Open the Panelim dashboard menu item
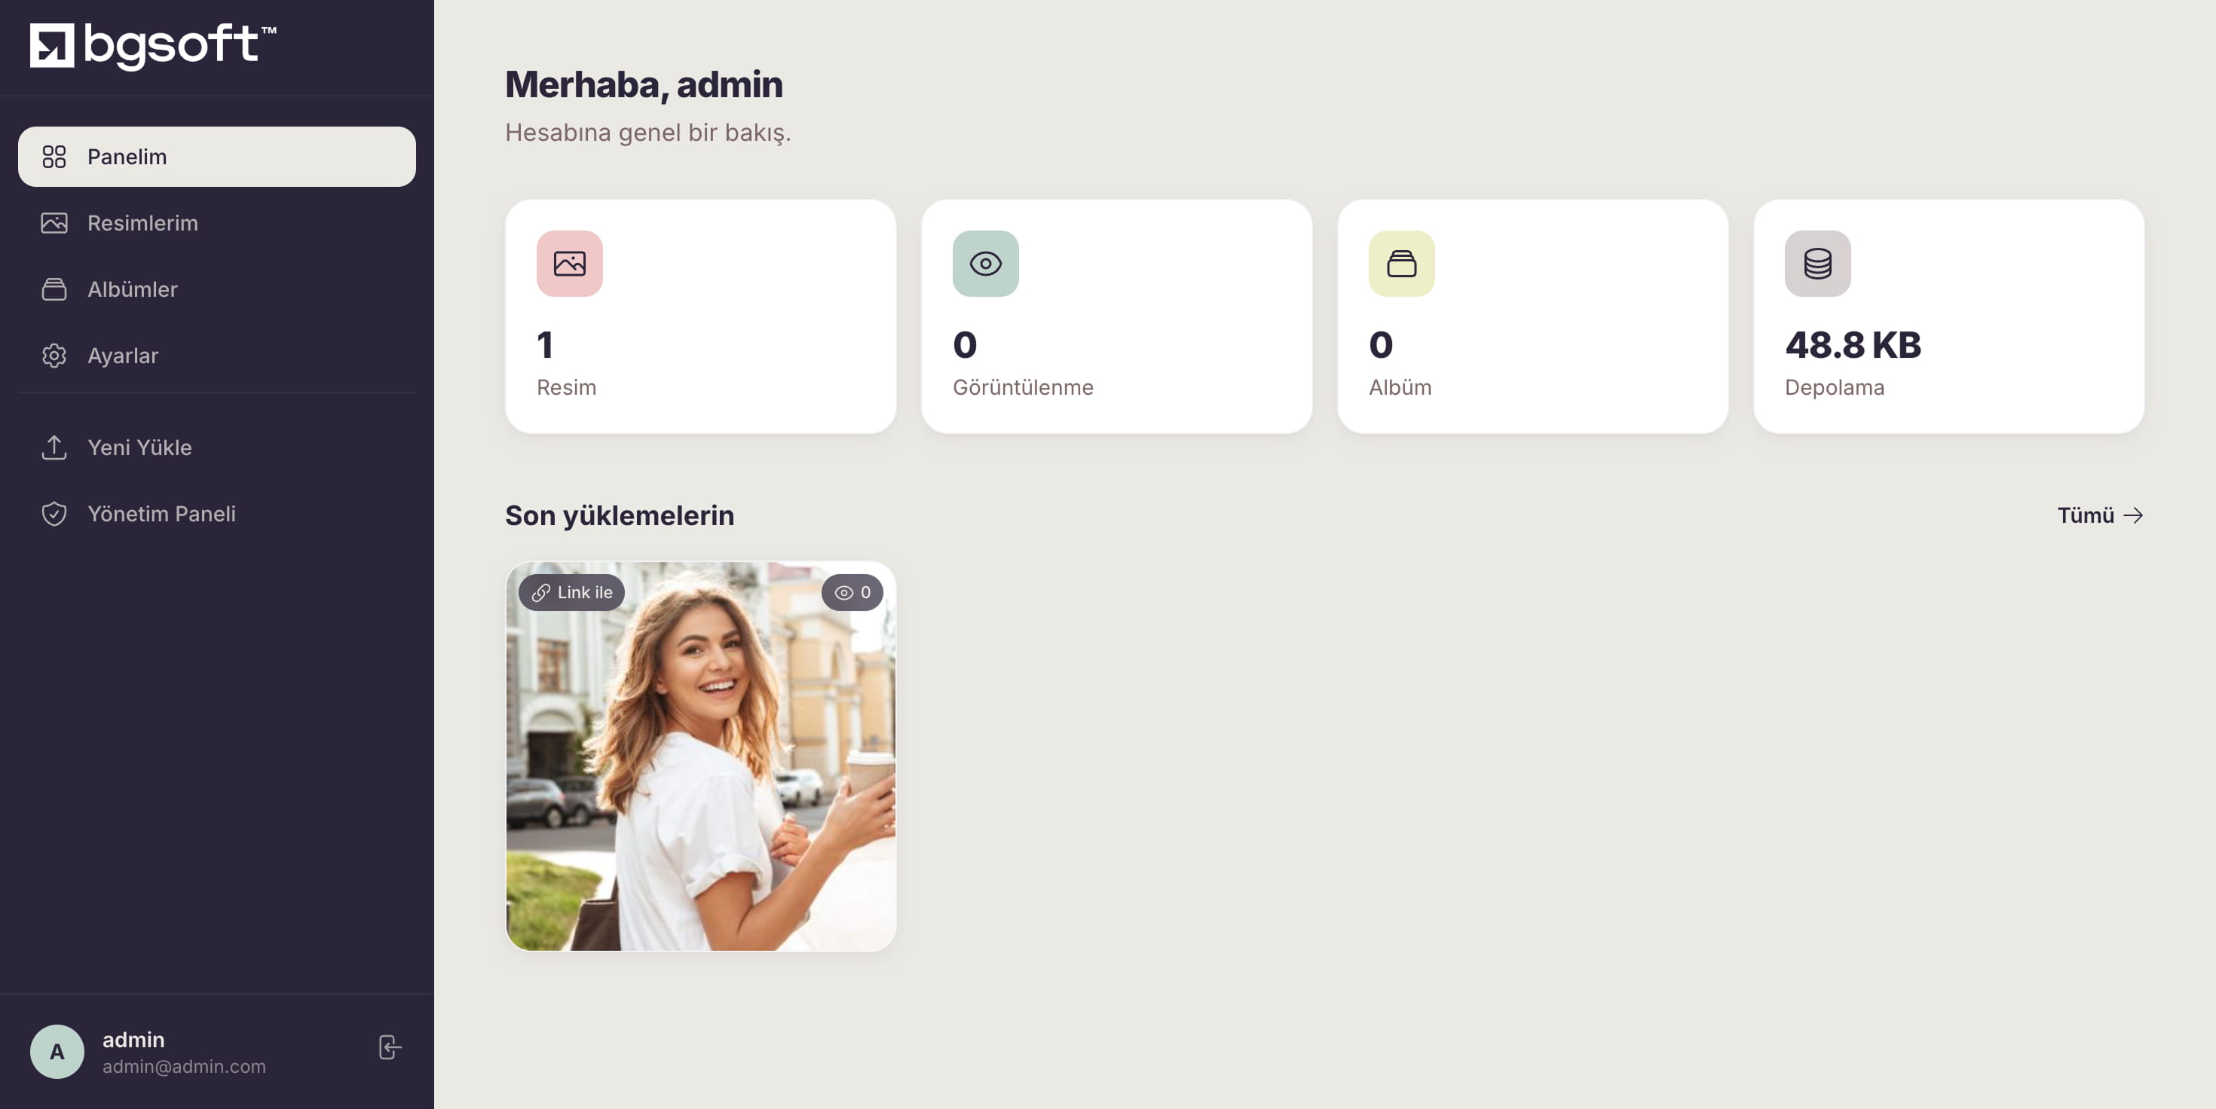Image resolution: width=2216 pixels, height=1109 pixels. tap(217, 157)
